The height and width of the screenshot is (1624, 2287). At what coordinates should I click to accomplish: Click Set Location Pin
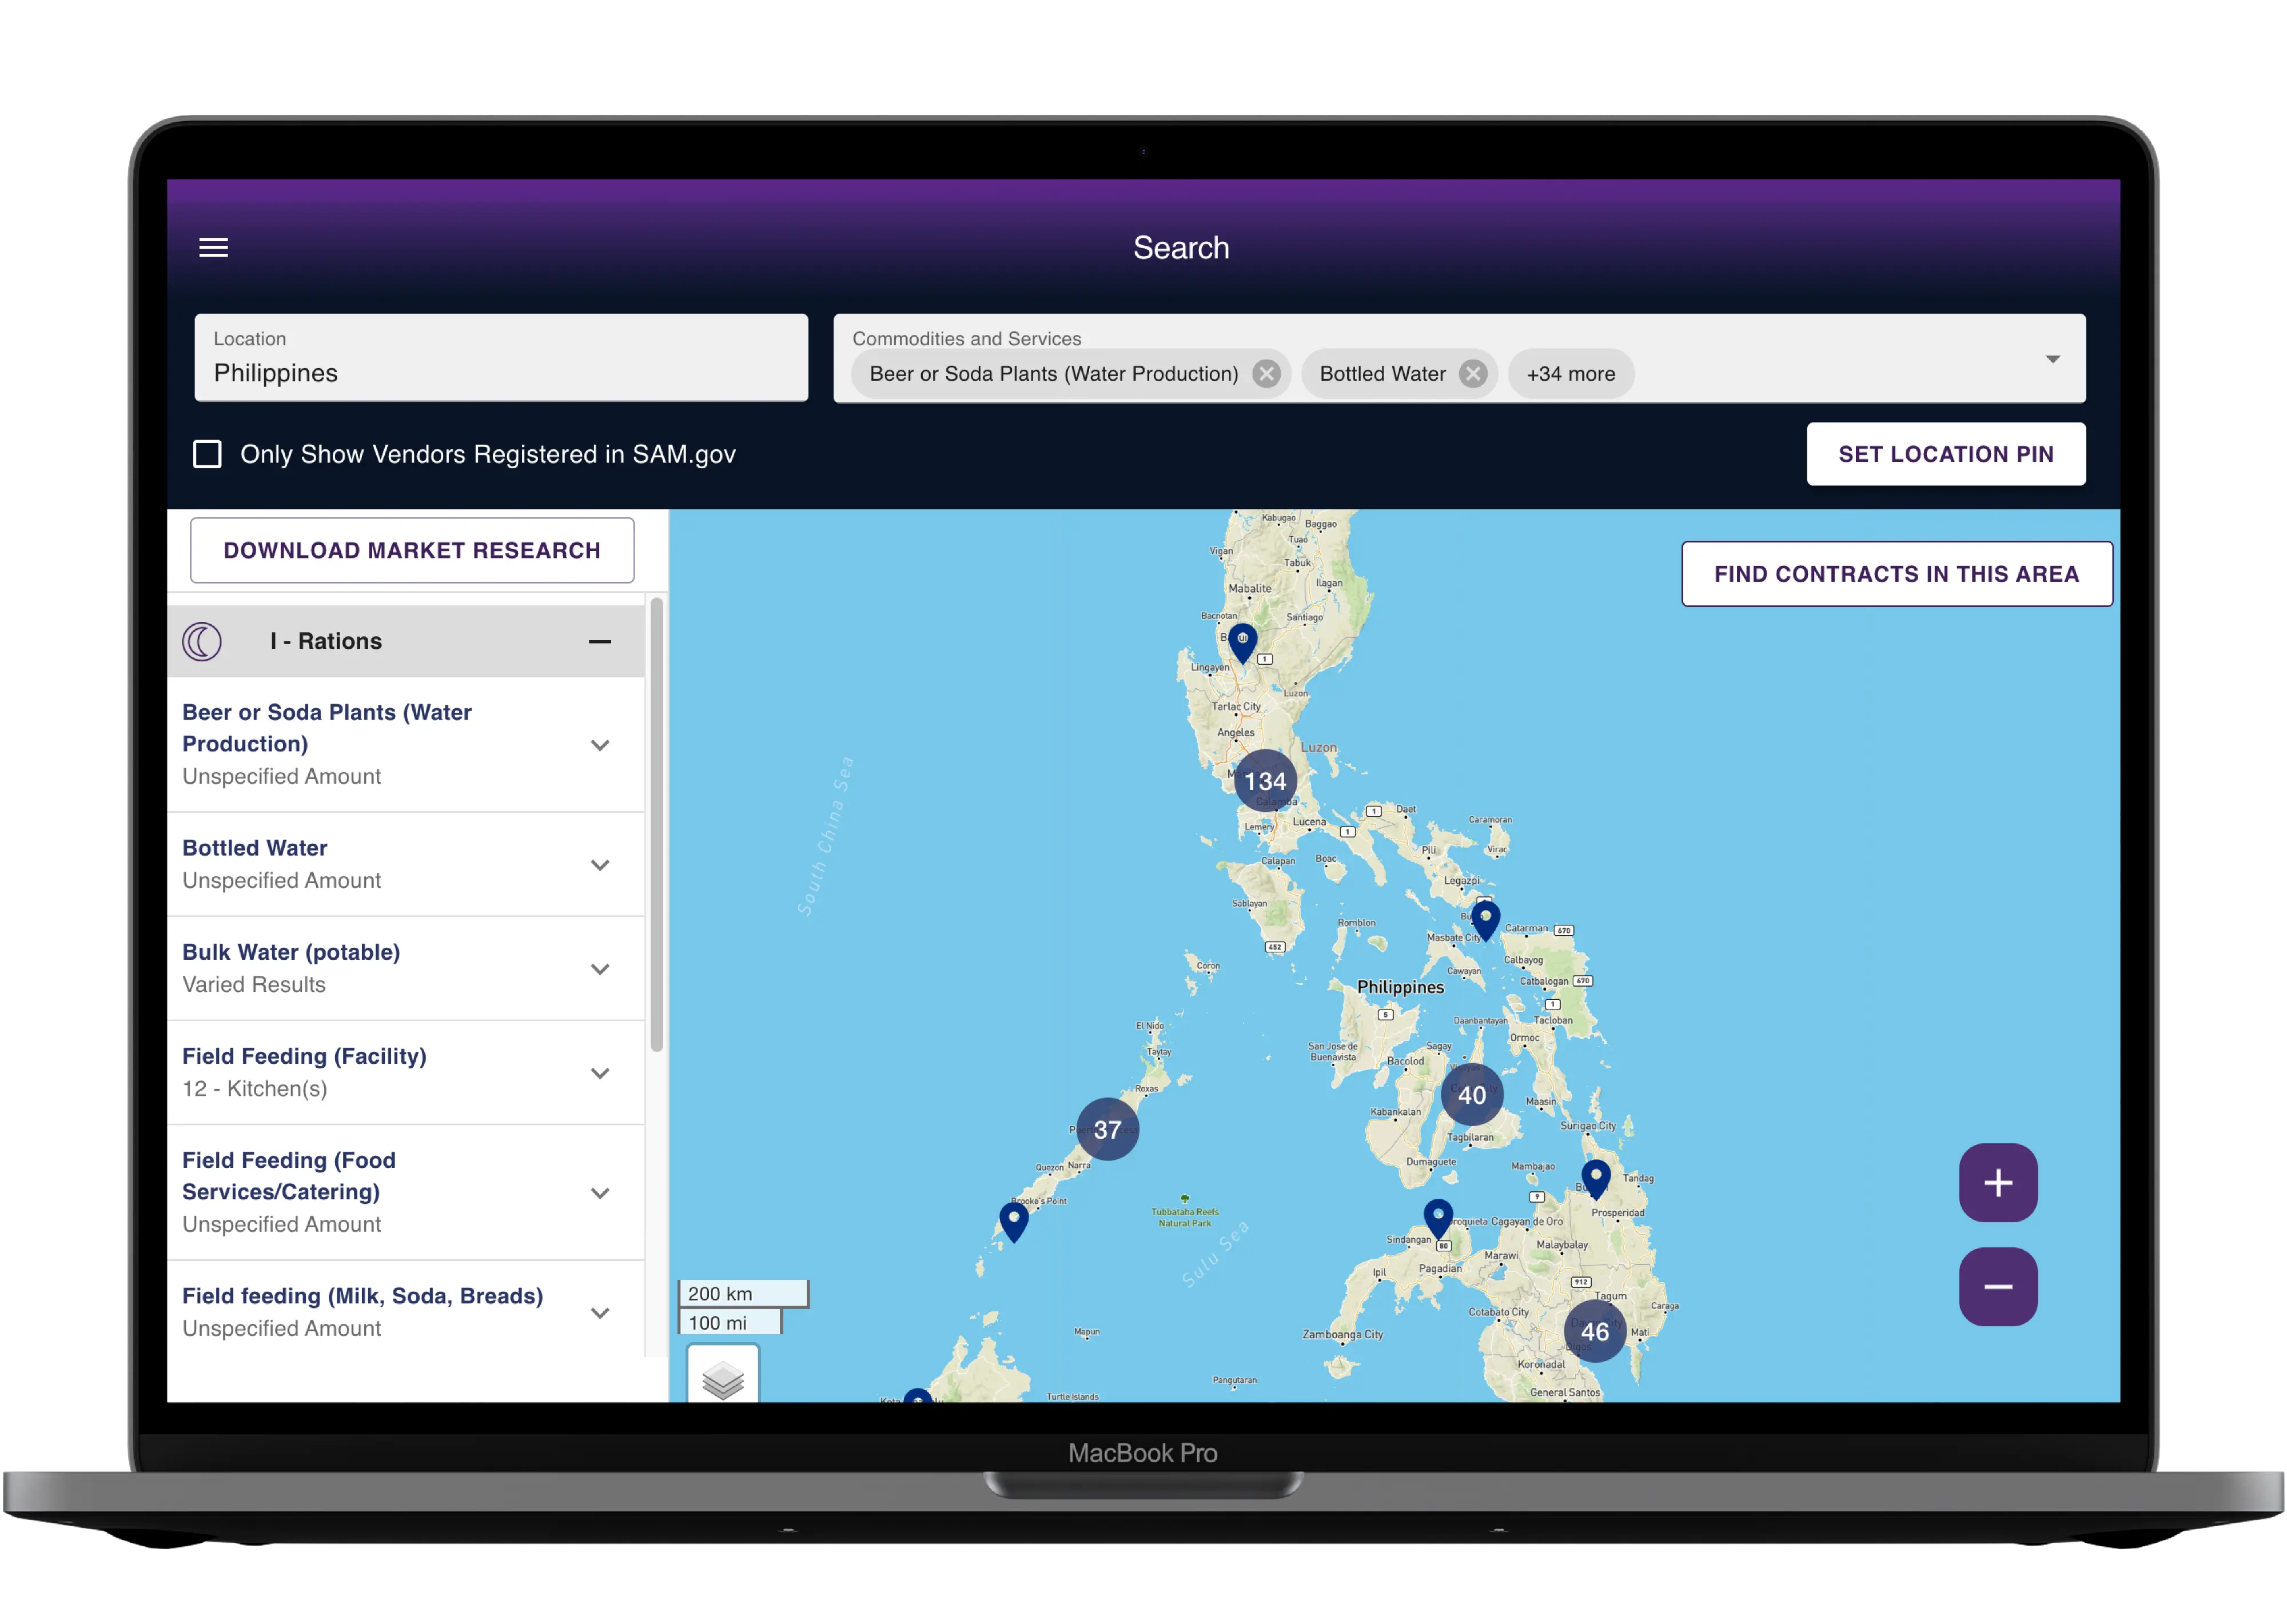[1946, 454]
